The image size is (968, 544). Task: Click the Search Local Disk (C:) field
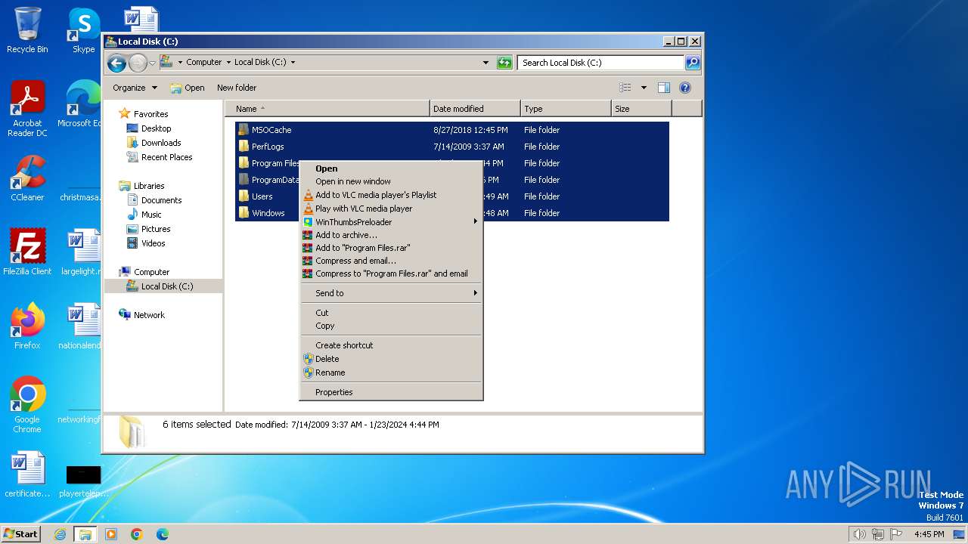click(601, 63)
